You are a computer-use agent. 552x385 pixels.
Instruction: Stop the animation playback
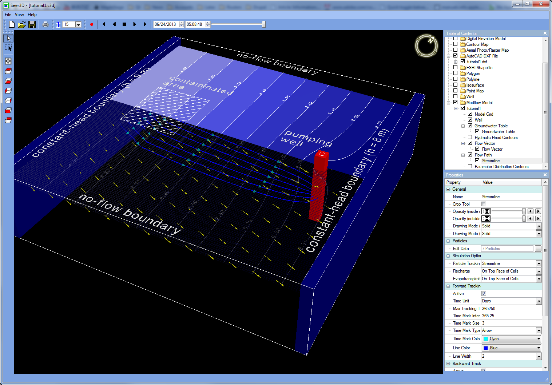pos(124,24)
